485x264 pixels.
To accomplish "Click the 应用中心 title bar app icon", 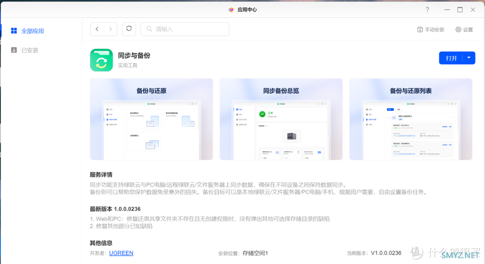I will pos(231,9).
